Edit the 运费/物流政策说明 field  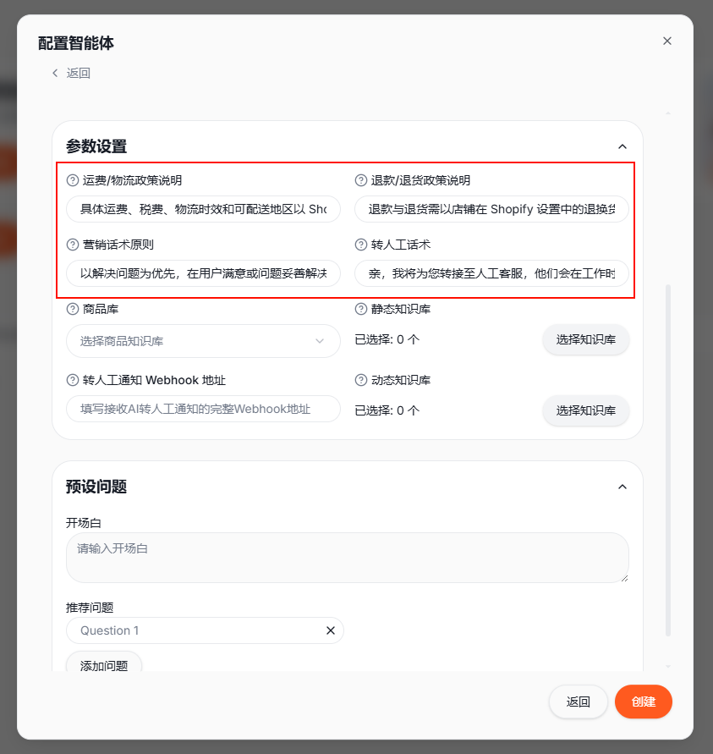(x=203, y=209)
